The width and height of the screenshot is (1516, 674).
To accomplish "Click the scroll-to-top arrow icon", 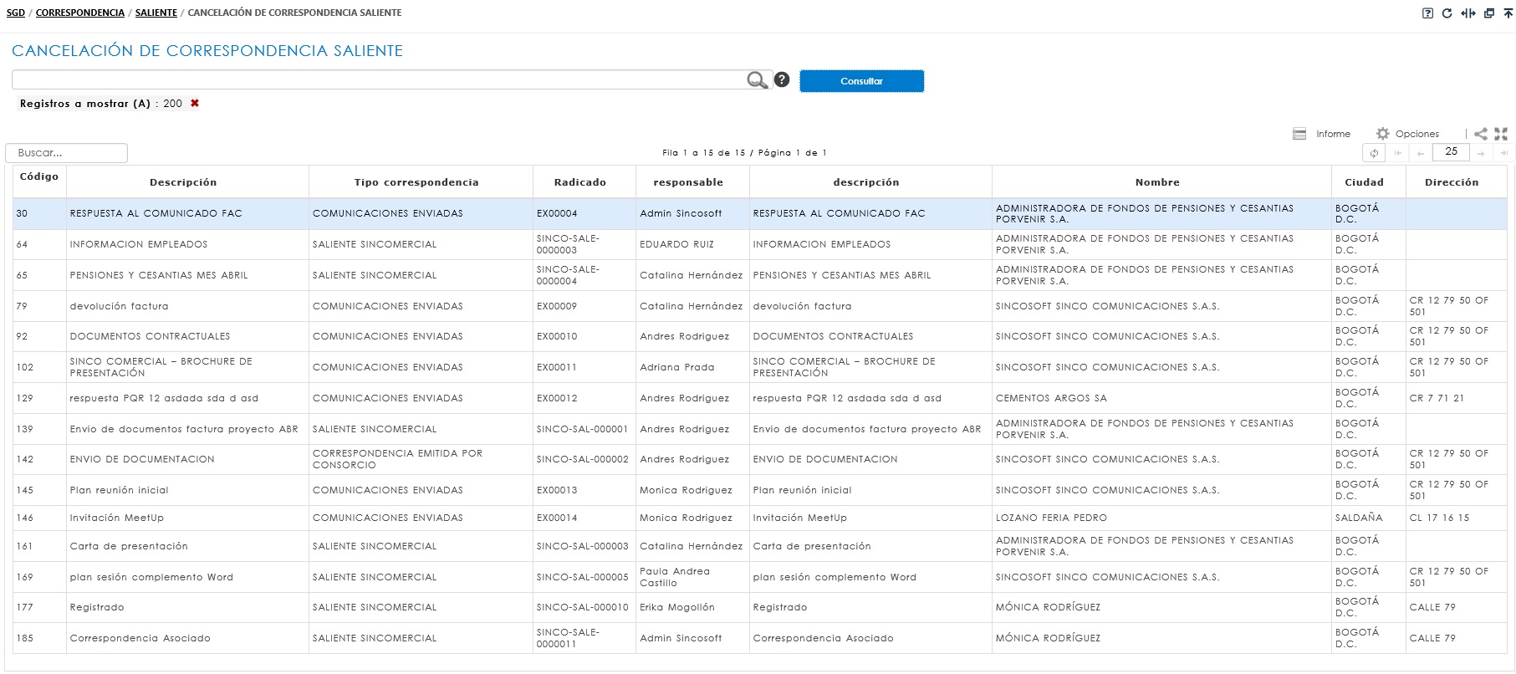I will 1508,13.
